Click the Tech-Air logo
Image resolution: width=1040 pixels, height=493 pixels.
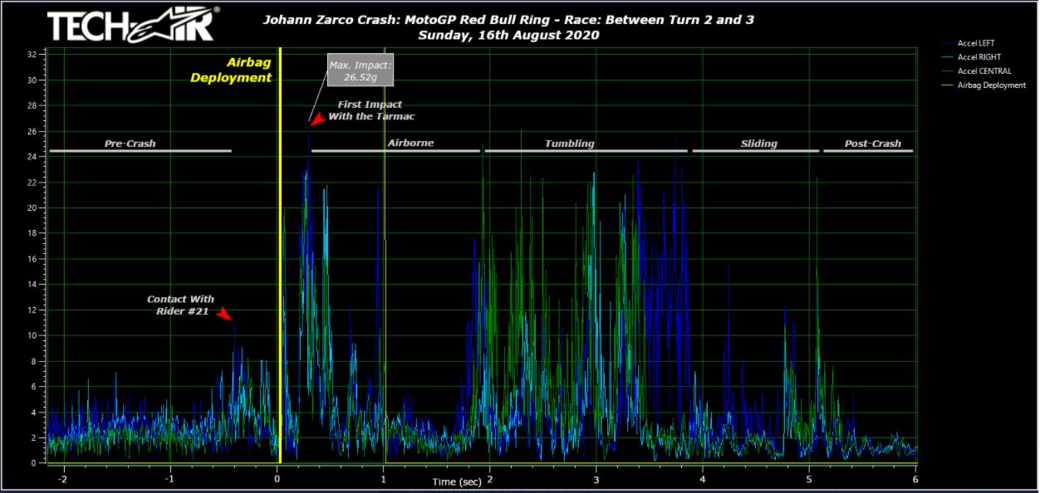pos(134,25)
